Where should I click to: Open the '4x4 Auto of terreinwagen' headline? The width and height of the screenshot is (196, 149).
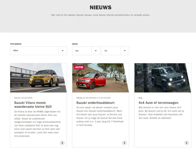tap(158, 103)
